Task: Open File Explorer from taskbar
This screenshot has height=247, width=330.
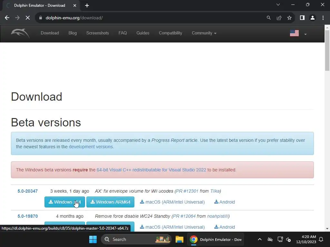Action: click(x=180, y=239)
